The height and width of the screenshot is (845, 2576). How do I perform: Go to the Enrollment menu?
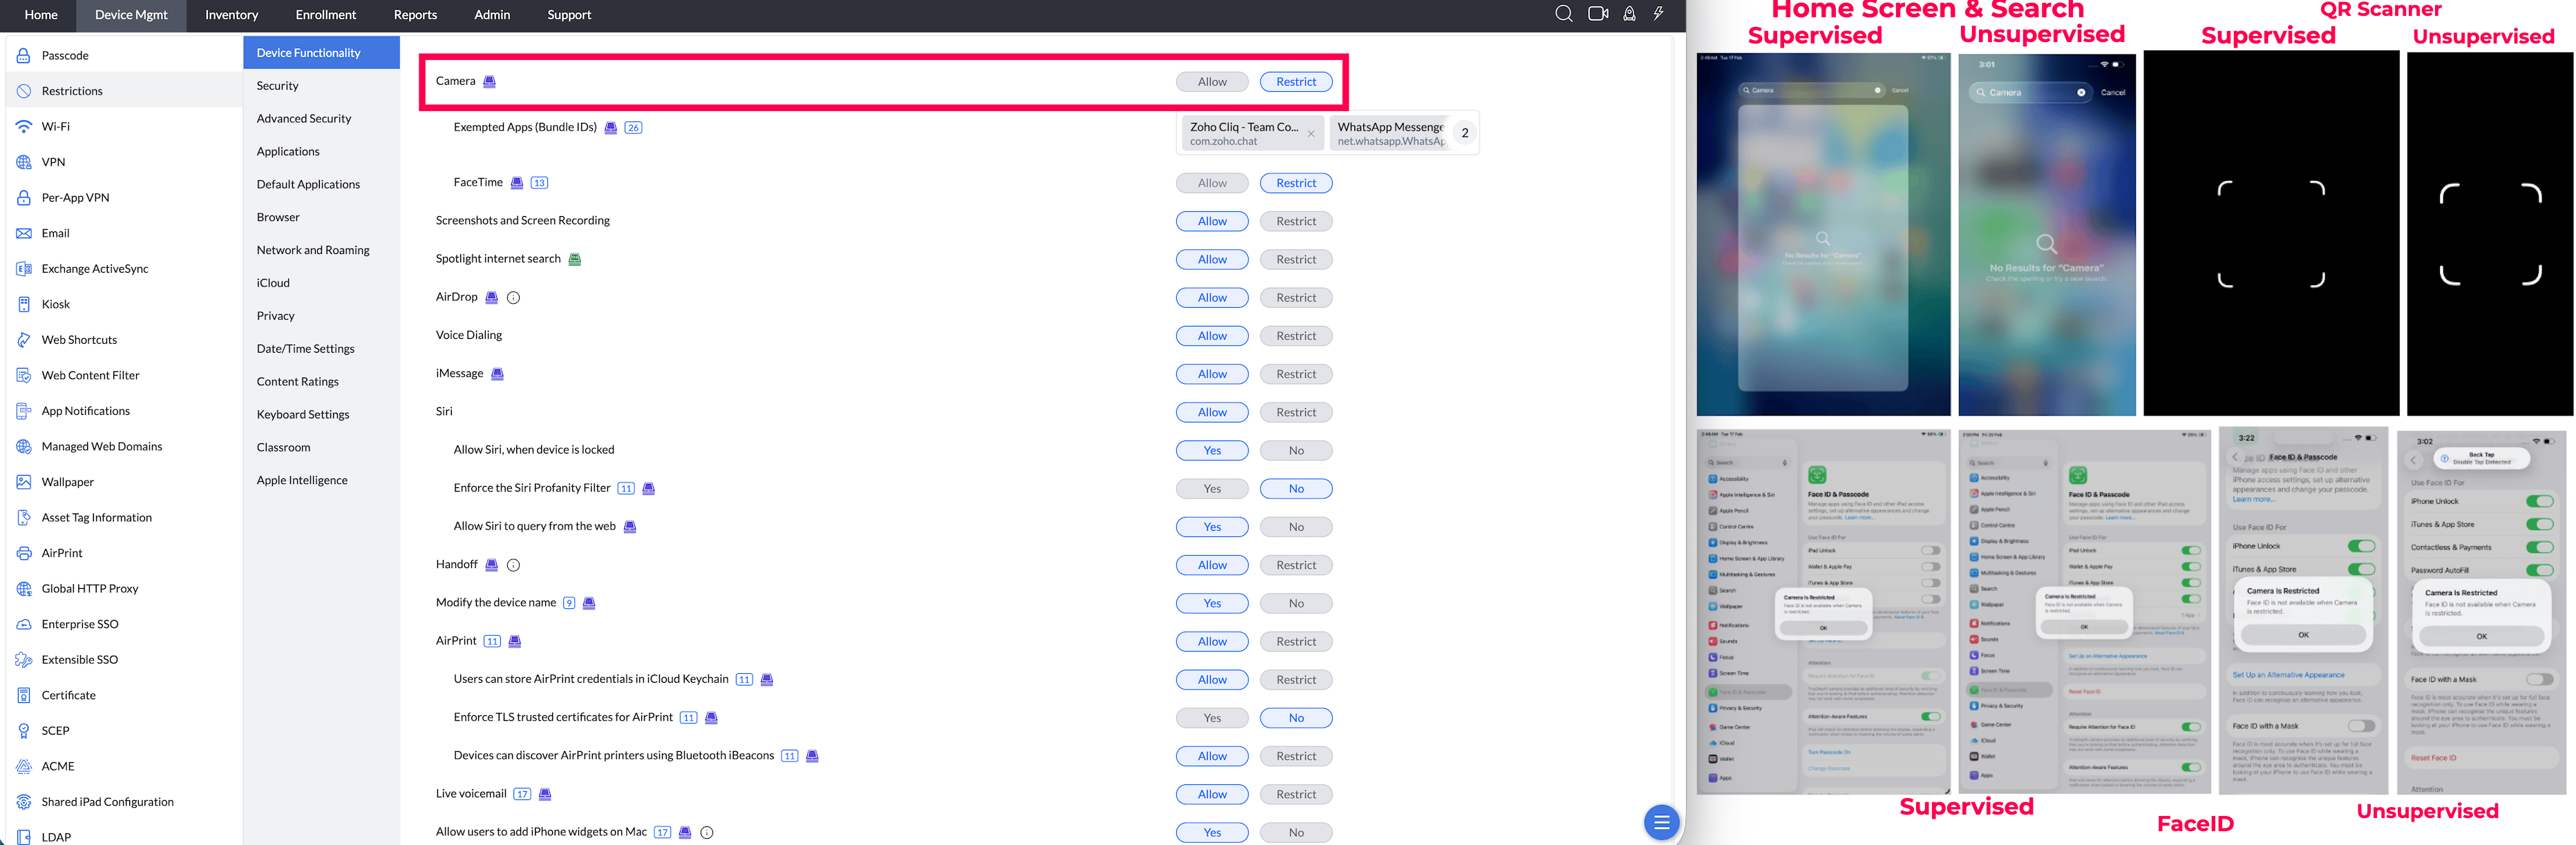click(x=325, y=15)
